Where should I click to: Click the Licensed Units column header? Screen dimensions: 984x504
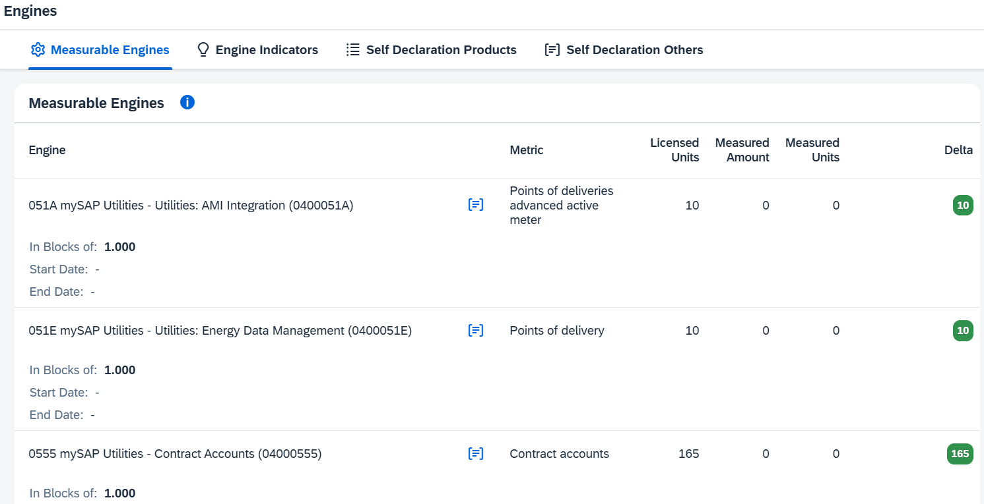pos(674,150)
